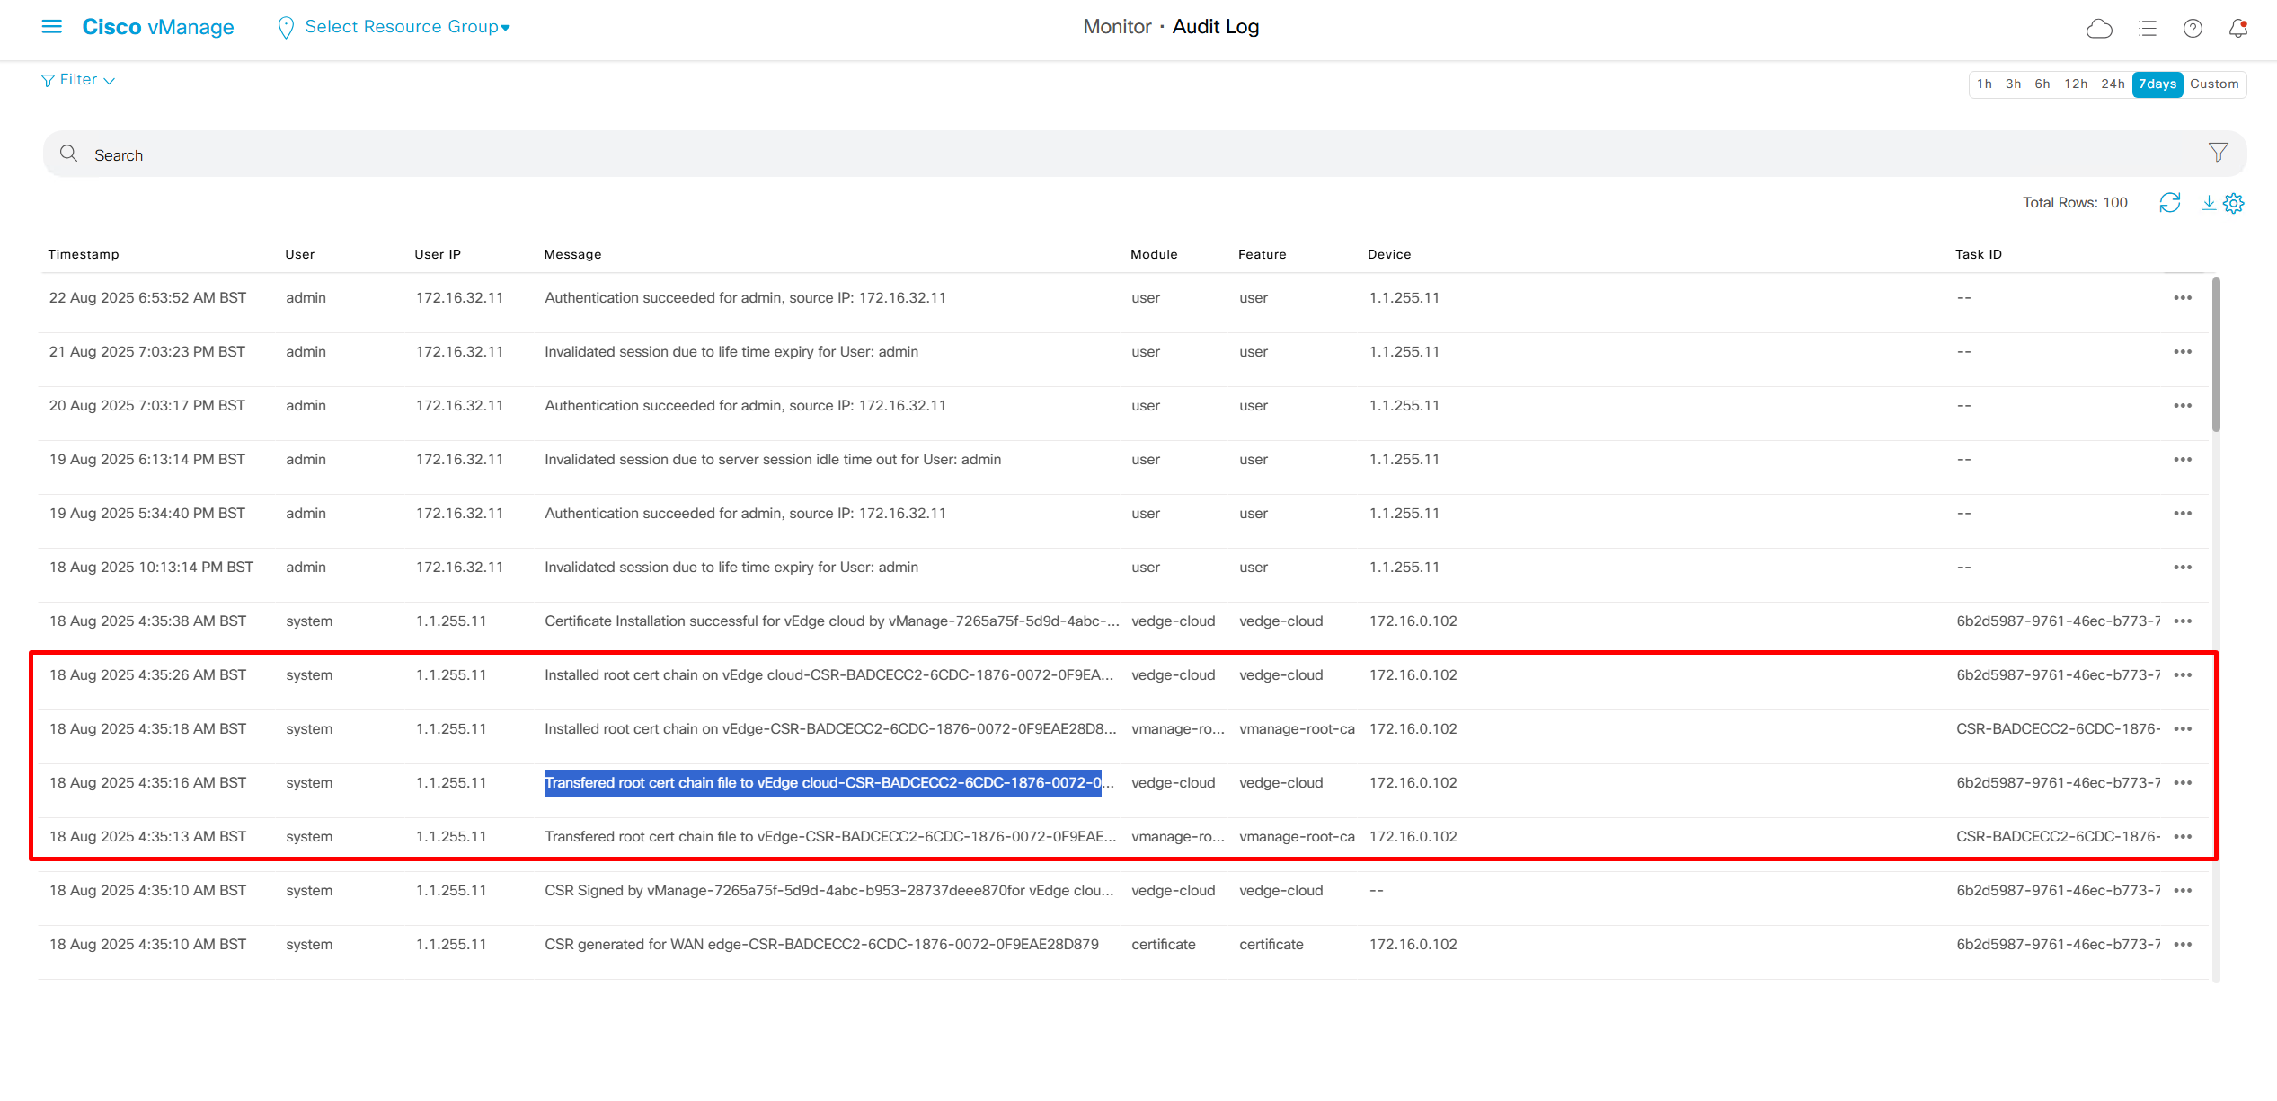
Task: Click the search bar filter funnel icon
Action: (x=2218, y=153)
